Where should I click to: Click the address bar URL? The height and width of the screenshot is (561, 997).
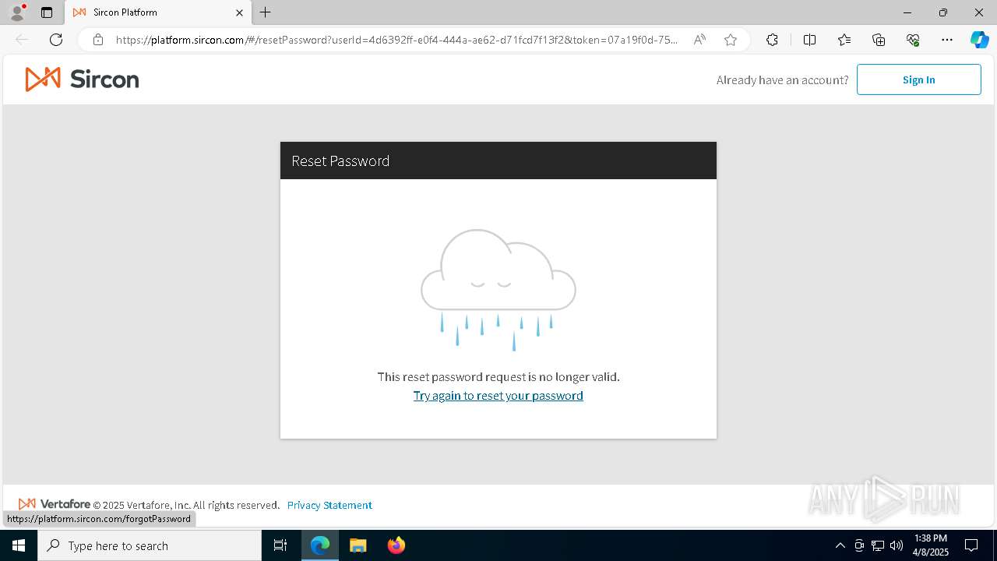click(x=397, y=40)
